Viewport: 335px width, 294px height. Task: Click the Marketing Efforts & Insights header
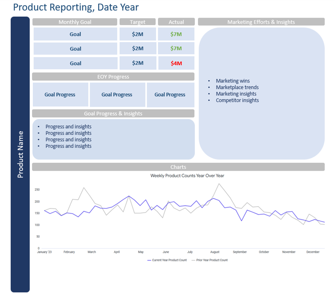[261, 22]
